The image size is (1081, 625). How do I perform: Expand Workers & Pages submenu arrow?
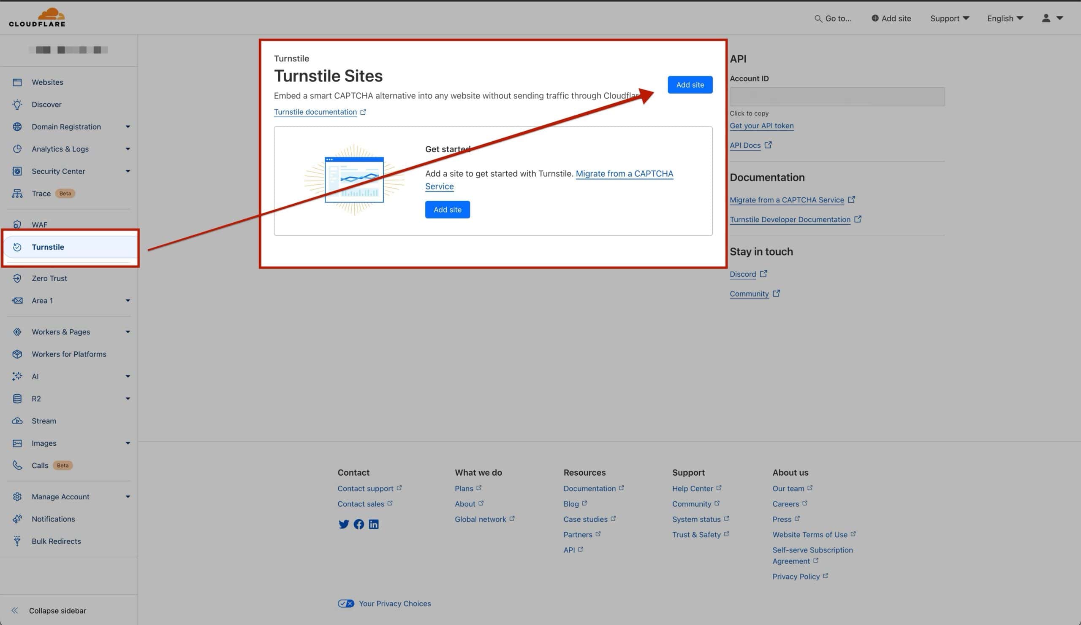click(x=128, y=332)
